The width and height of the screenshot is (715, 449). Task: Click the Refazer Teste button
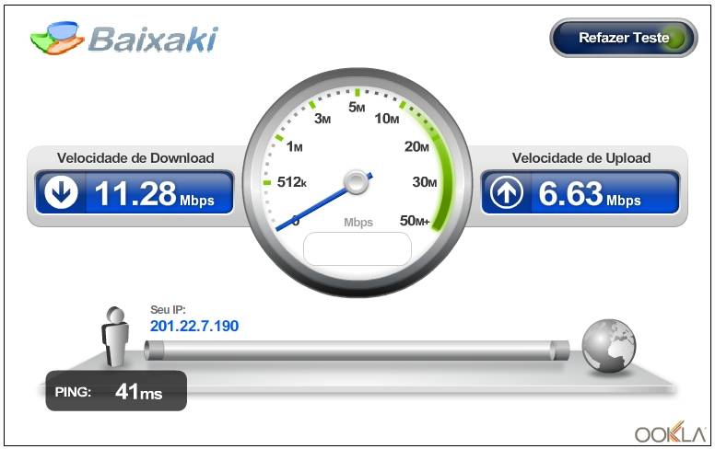point(624,38)
